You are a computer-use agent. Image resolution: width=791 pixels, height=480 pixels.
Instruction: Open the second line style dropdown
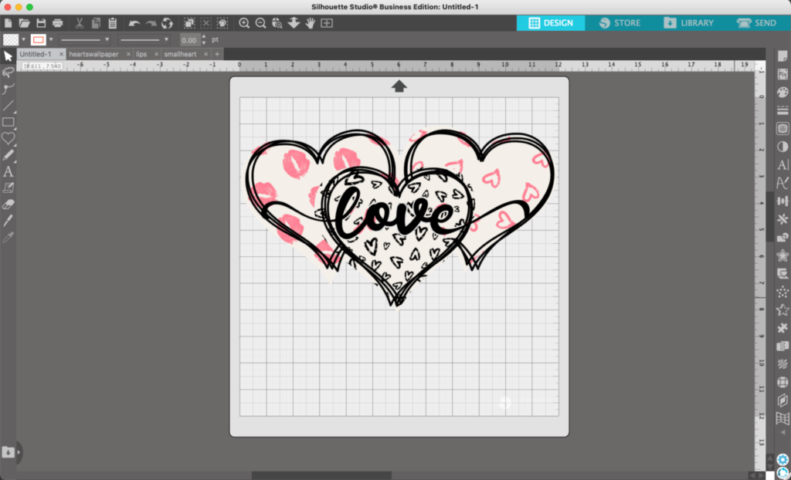tap(144, 40)
